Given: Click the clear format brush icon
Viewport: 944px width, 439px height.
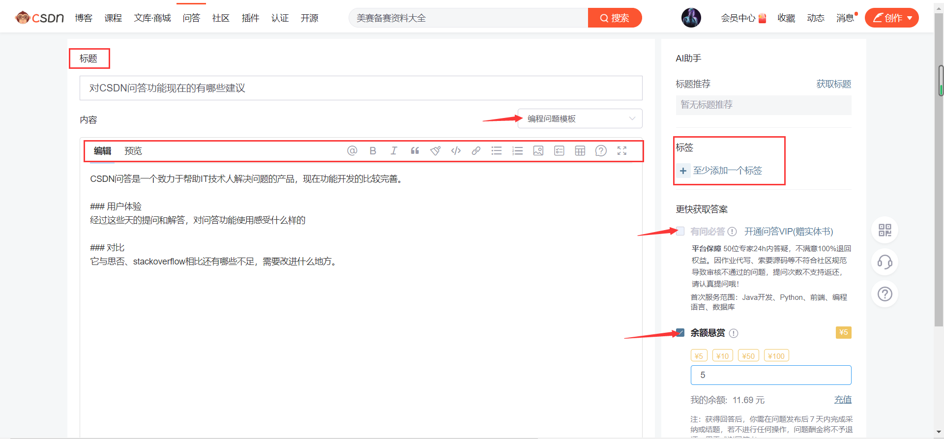Looking at the screenshot, I should tap(435, 151).
